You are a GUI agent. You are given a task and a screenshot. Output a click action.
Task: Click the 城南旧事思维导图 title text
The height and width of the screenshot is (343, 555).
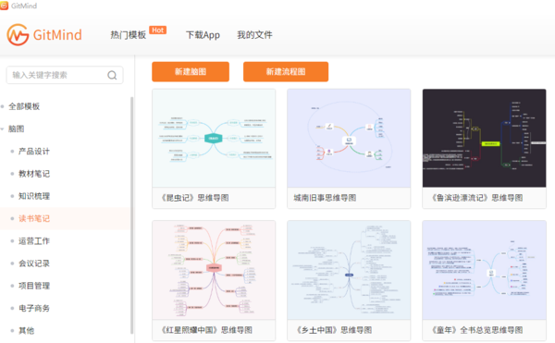(x=325, y=198)
